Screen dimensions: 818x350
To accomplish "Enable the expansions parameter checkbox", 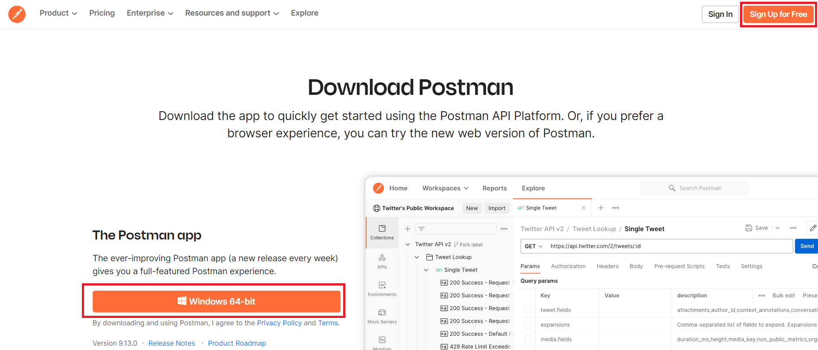I will (528, 325).
